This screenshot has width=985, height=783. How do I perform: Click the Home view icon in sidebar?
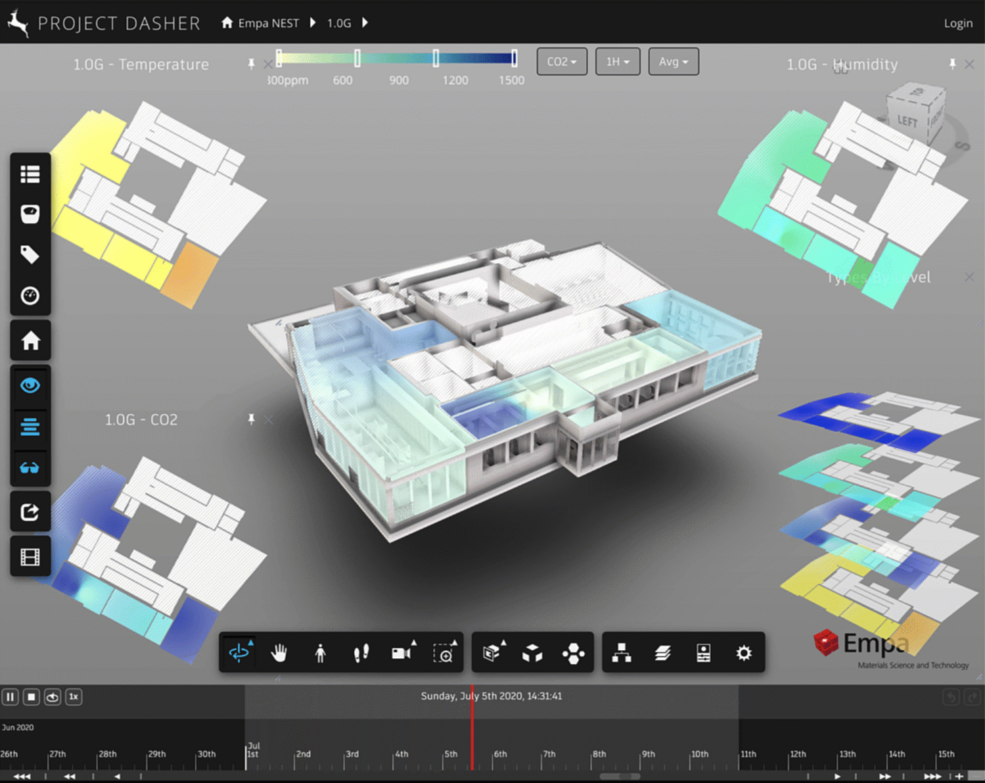tap(30, 341)
